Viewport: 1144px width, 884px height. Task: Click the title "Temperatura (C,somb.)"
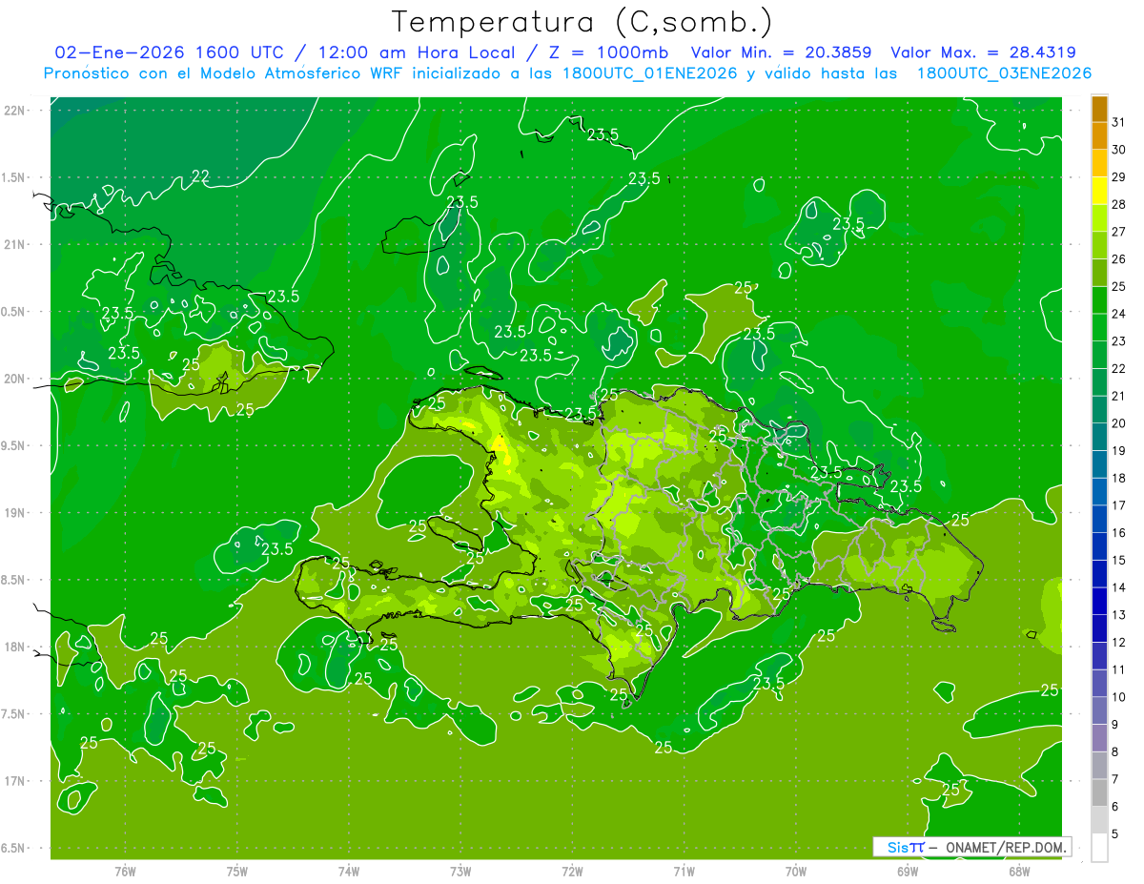[x=582, y=22]
